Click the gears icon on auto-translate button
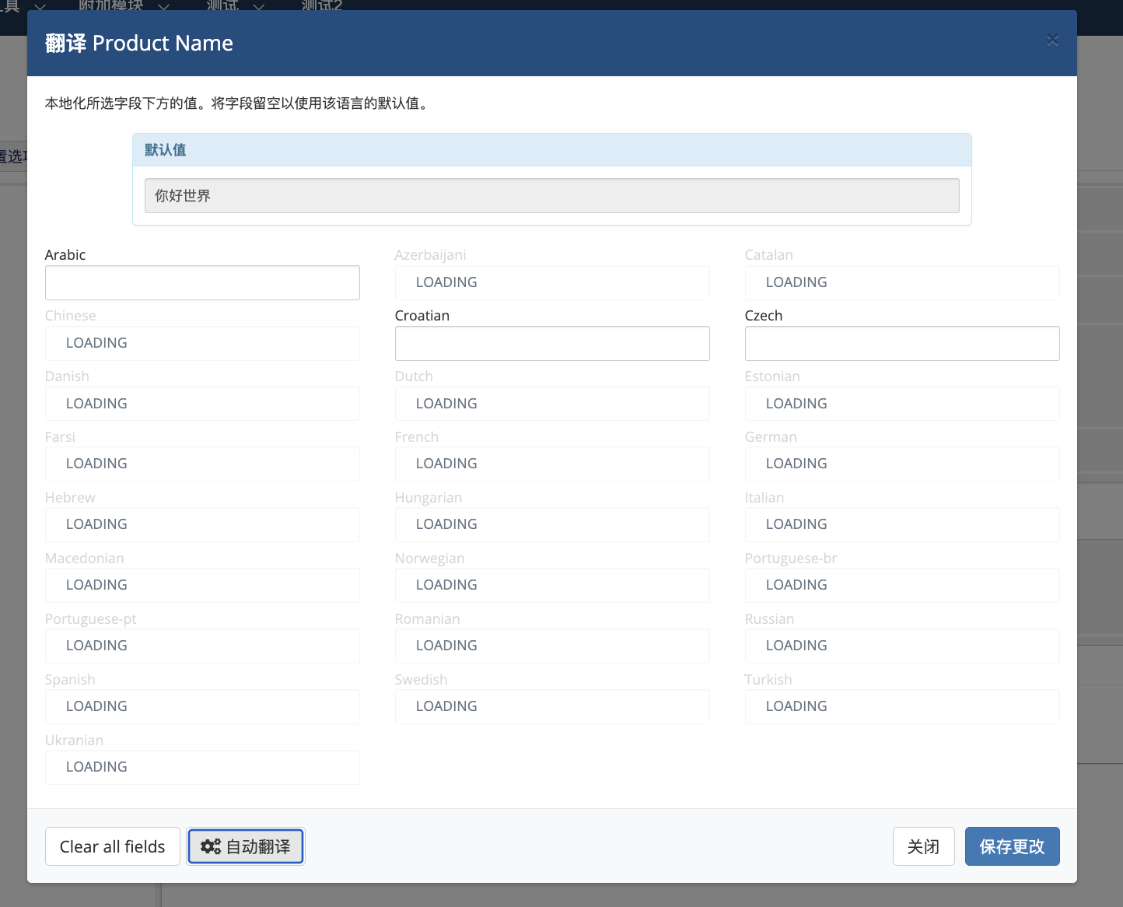This screenshot has height=907, width=1123. coord(210,846)
